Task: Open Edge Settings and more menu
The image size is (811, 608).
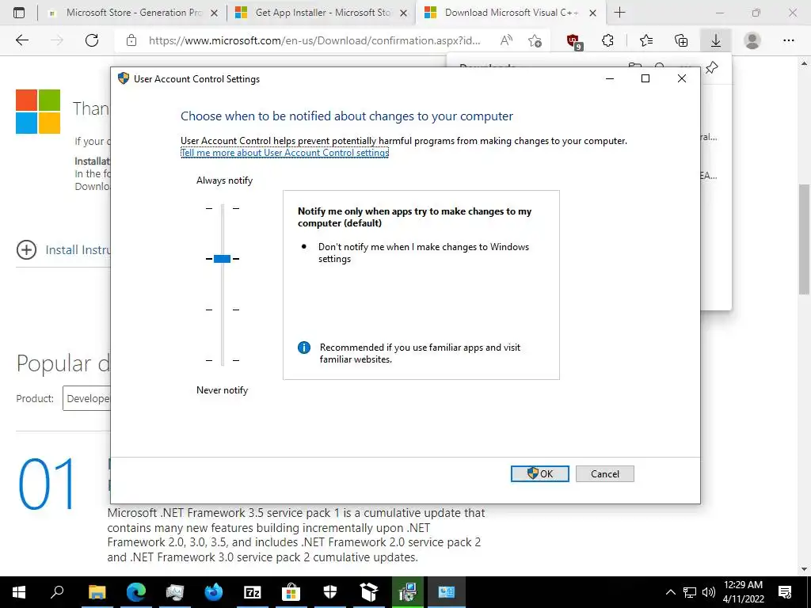Action: (x=788, y=40)
